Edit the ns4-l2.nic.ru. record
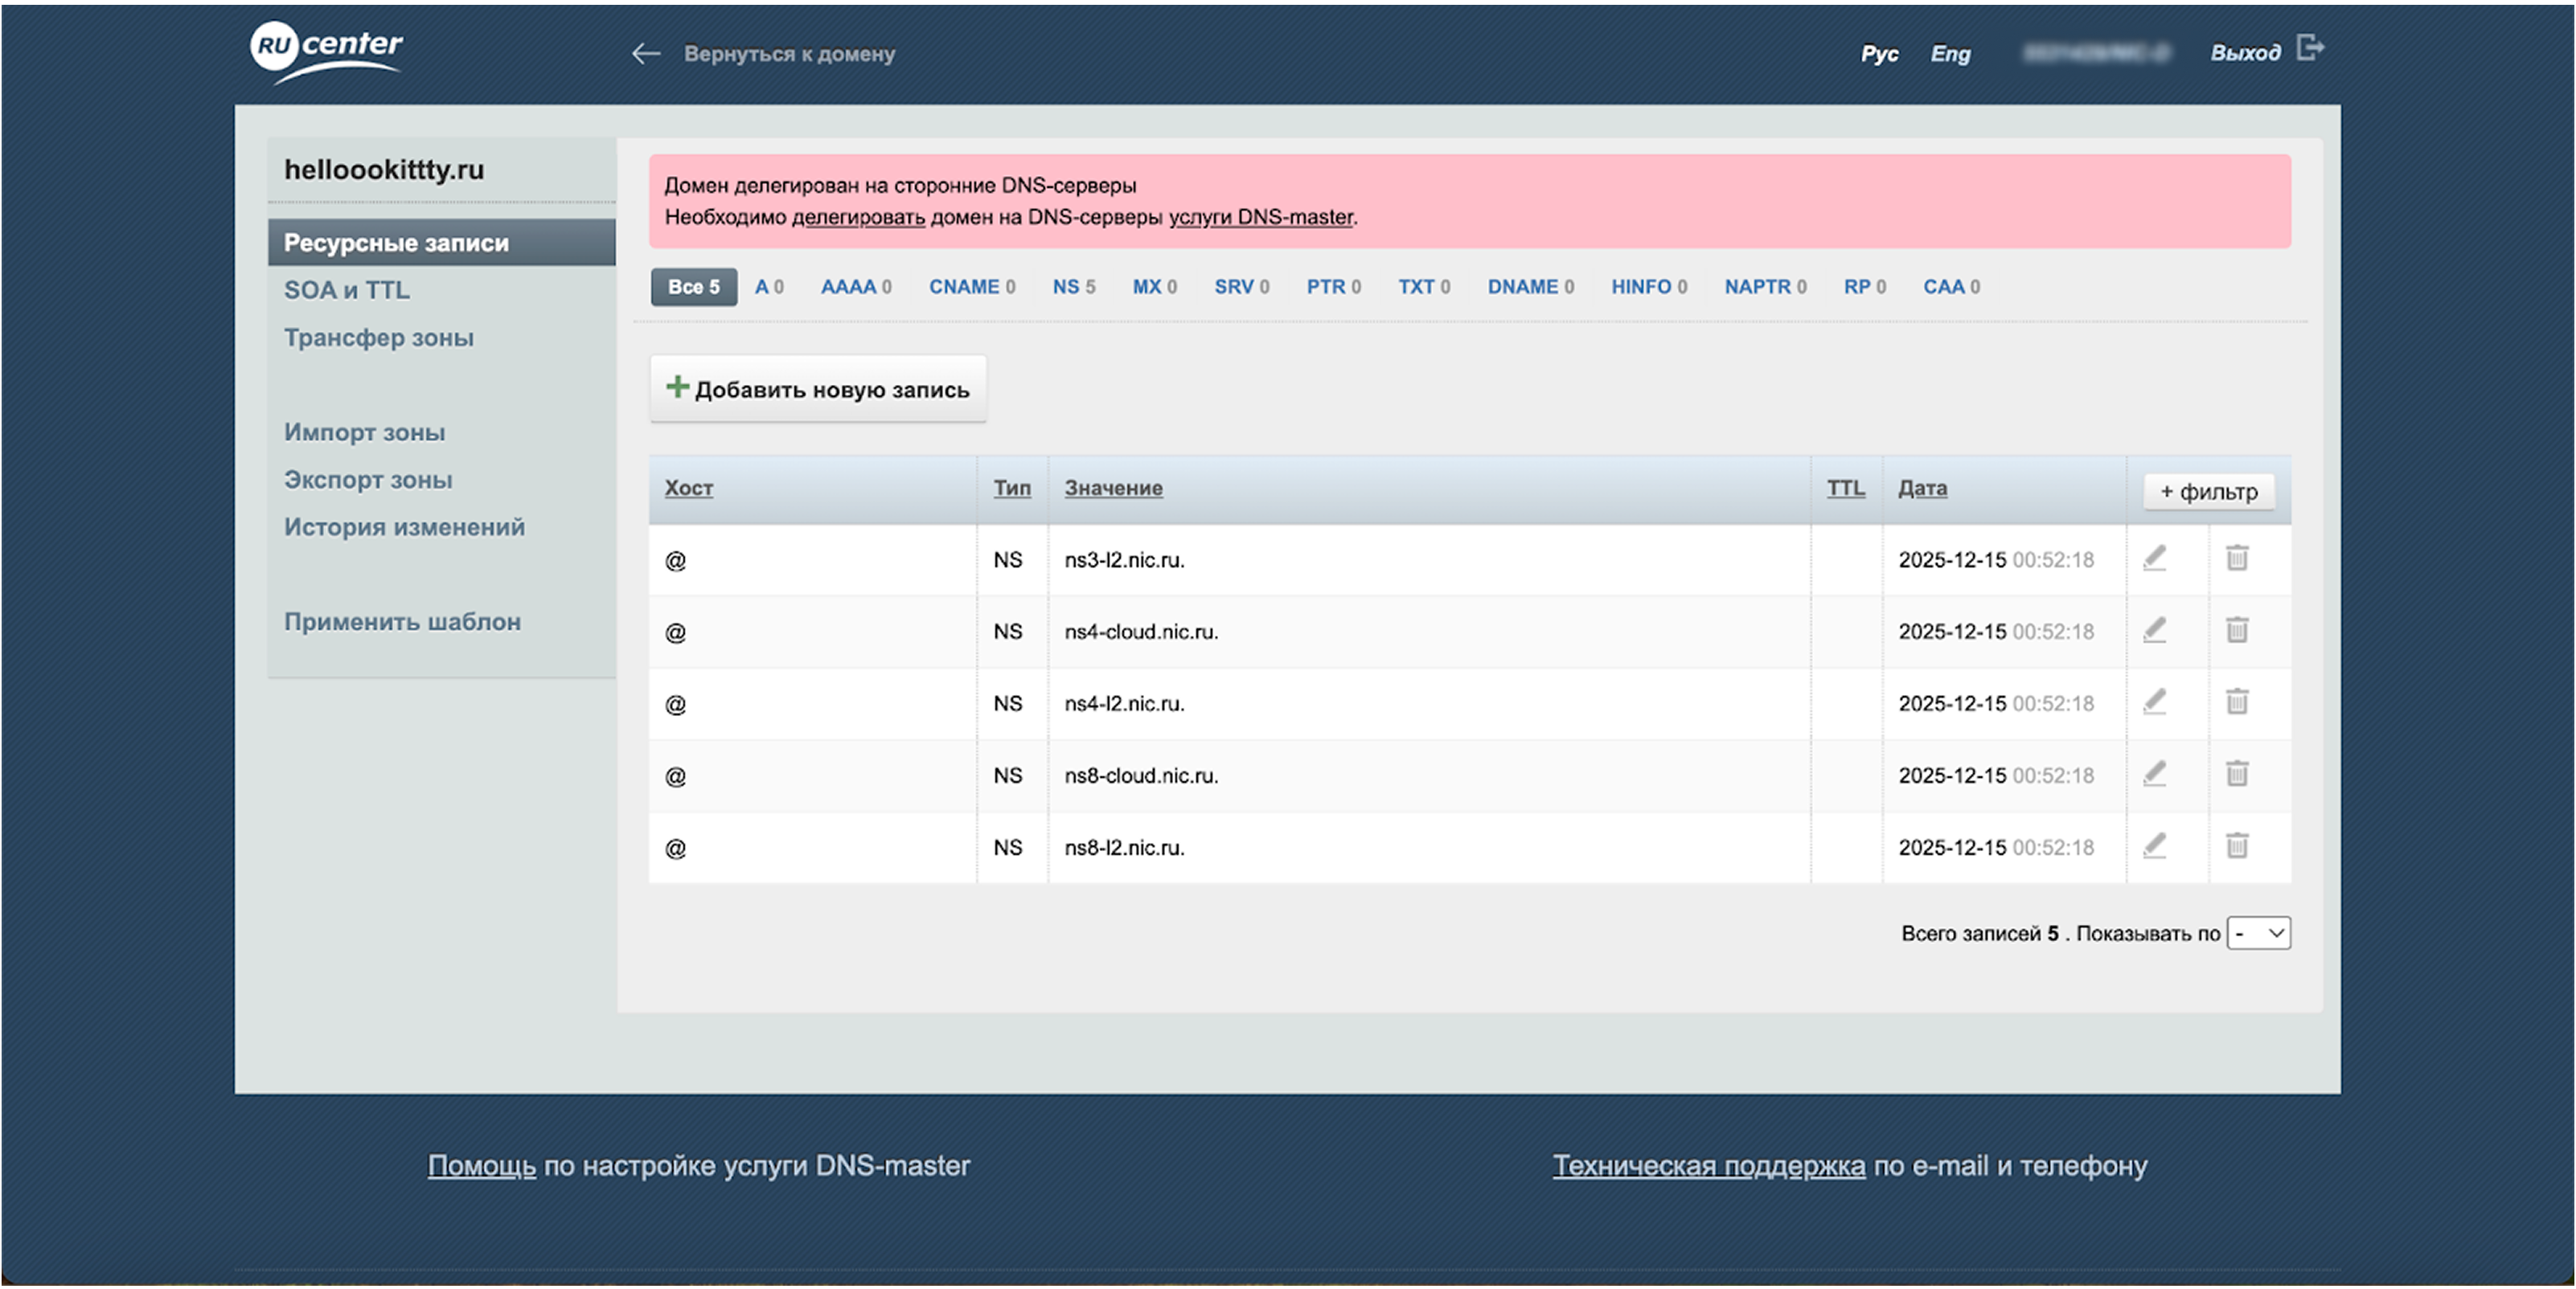The width and height of the screenshot is (2576, 1289). 2155,702
